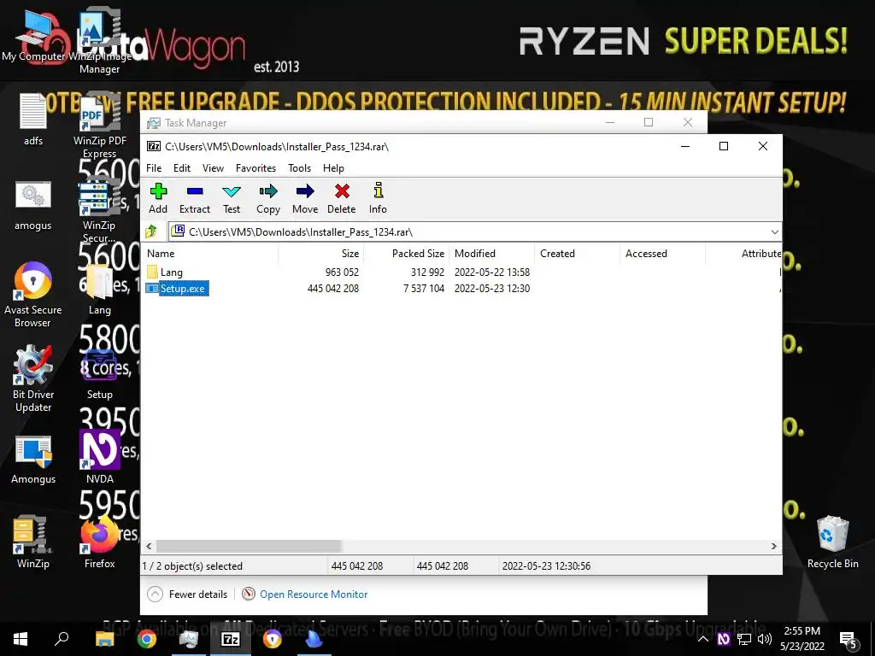Select Avast Secure Browser desktop icon
875x656 pixels.
pyautogui.click(x=33, y=295)
